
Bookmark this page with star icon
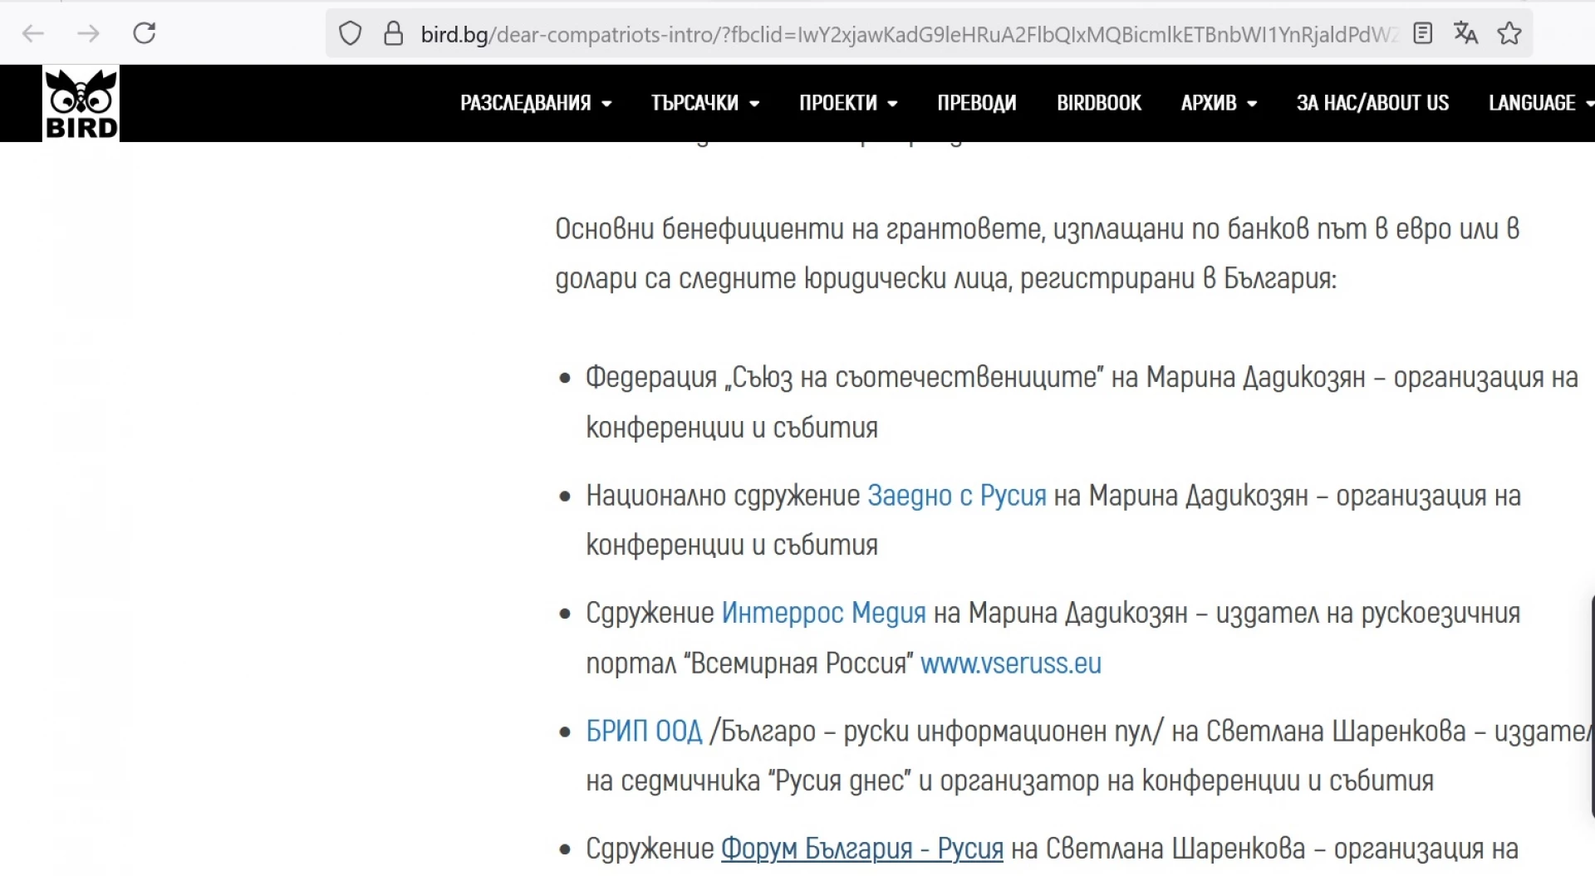click(x=1509, y=33)
